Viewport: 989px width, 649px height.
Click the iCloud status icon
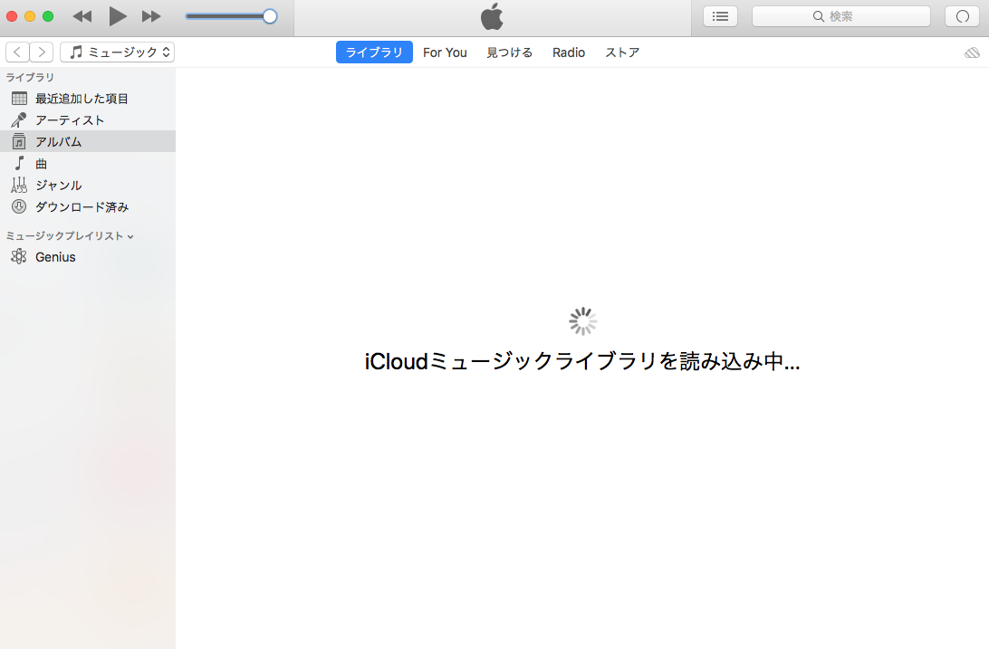[x=972, y=52]
